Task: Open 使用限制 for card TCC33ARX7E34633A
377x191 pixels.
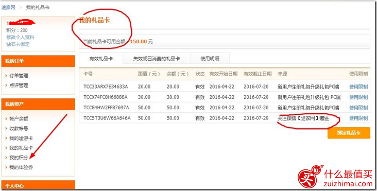Action: point(358,86)
